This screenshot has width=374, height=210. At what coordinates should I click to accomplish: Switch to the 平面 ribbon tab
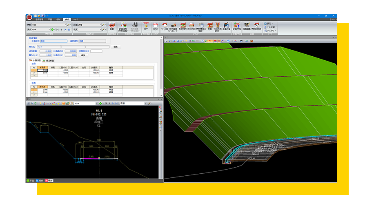coord(50,20)
